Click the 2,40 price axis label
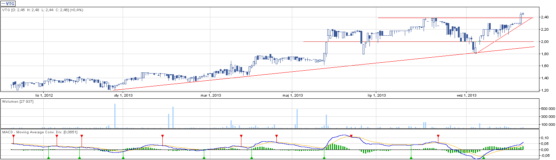 [x=544, y=17]
